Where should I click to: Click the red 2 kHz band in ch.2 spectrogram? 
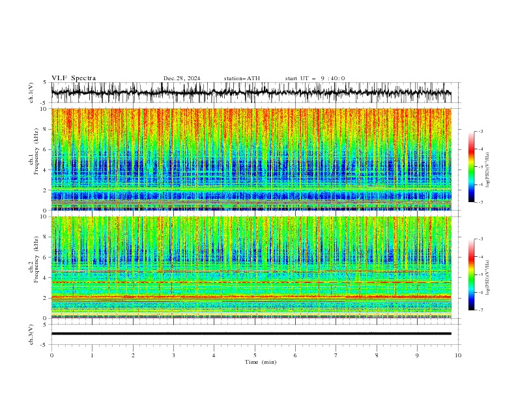[251, 297]
